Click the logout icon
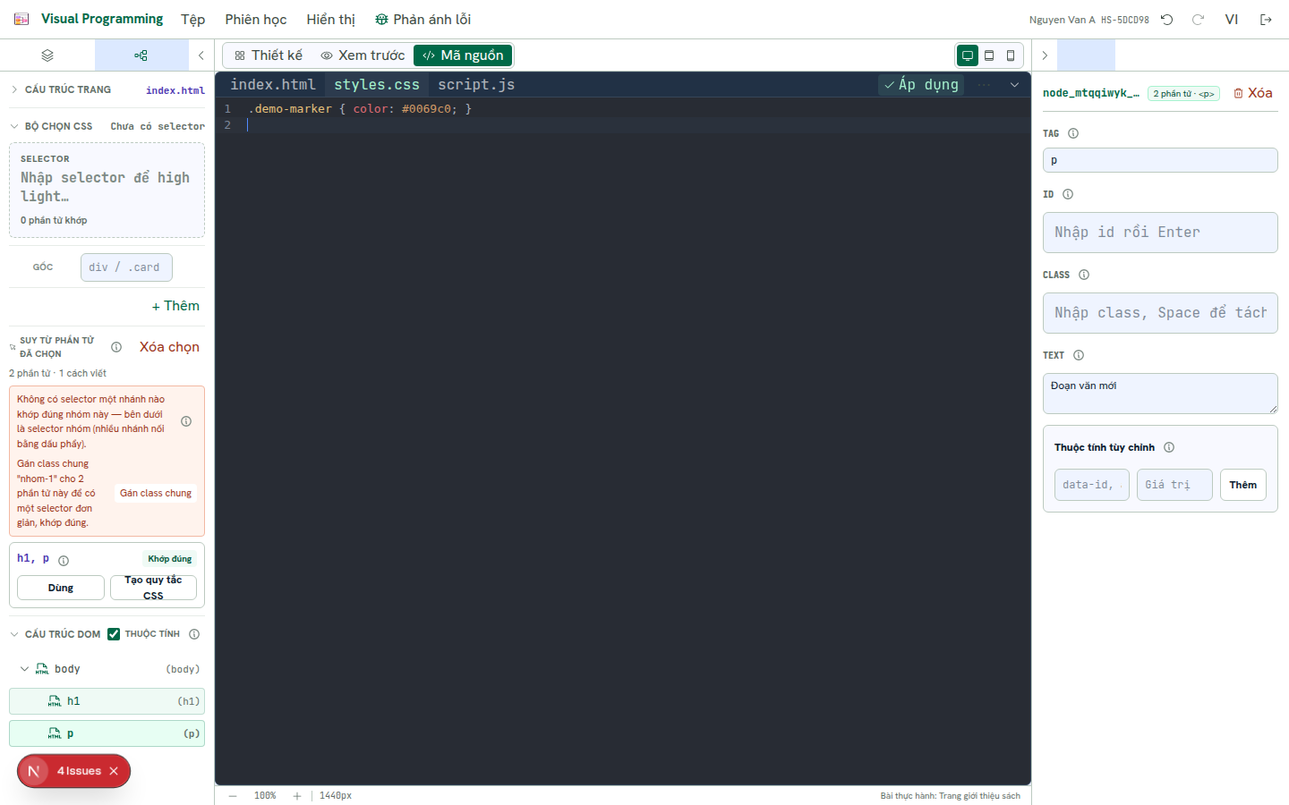Image resolution: width=1289 pixels, height=805 pixels. 1266,20
